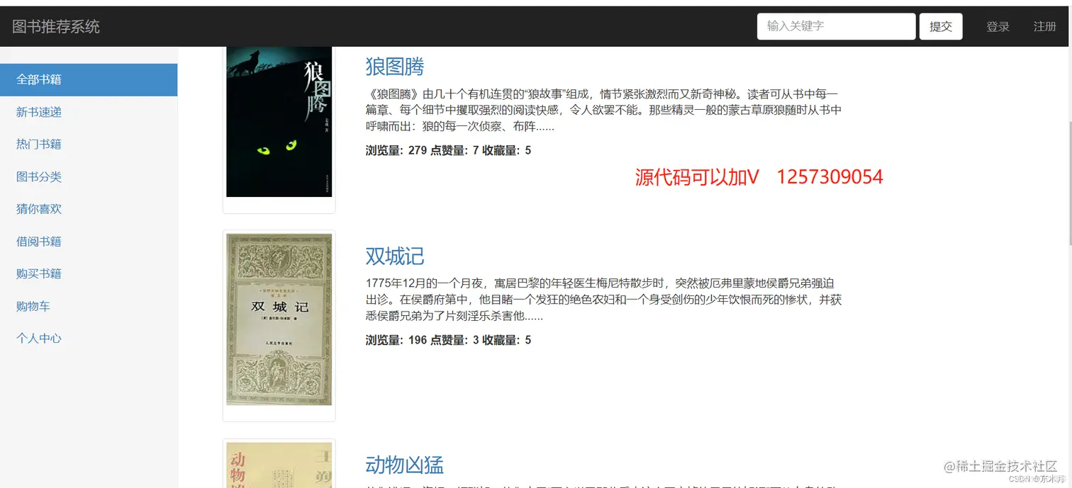Open the 注册 registration page
1072x488 pixels.
tap(1044, 26)
